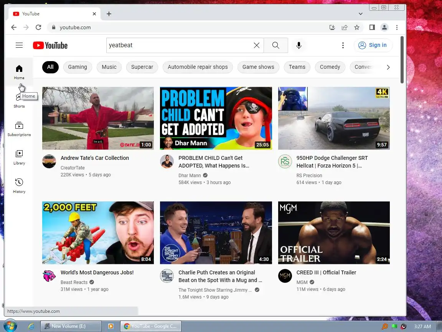The image size is (442, 332).
Task: Open YouTube settings three-dot menu
Action: pyautogui.click(x=343, y=45)
